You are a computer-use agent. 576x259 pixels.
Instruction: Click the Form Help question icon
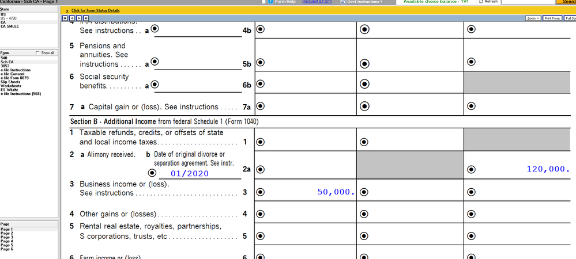click(271, 2)
